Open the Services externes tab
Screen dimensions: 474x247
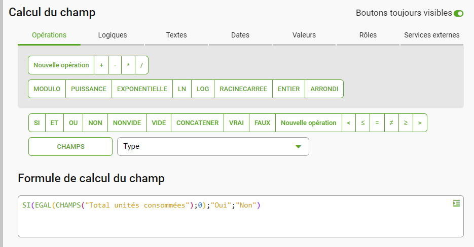click(x=432, y=35)
